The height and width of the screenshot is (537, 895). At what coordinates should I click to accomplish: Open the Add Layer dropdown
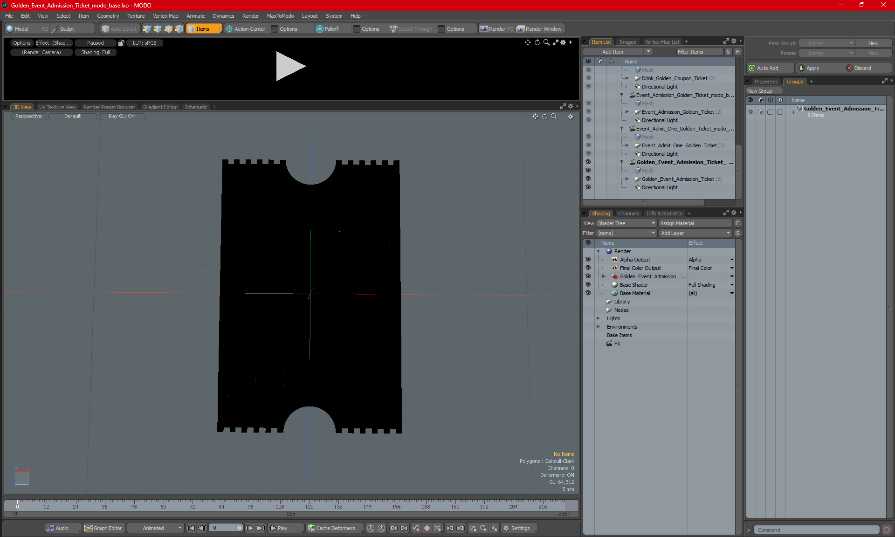695,233
